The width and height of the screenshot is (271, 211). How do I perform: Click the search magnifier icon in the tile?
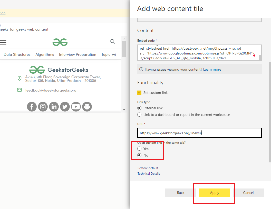pyautogui.click(x=113, y=41)
